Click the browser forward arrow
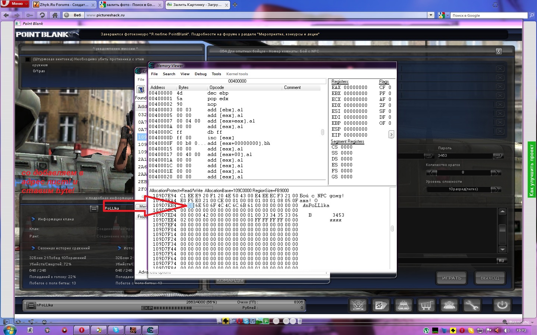Screen dimensions: 537x335 [x=17, y=15]
